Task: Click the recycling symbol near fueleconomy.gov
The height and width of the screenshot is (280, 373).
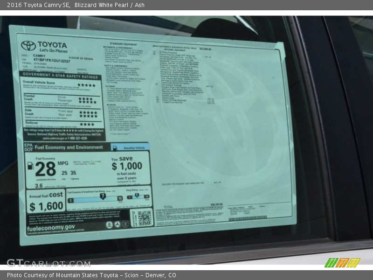Action: 117,224
